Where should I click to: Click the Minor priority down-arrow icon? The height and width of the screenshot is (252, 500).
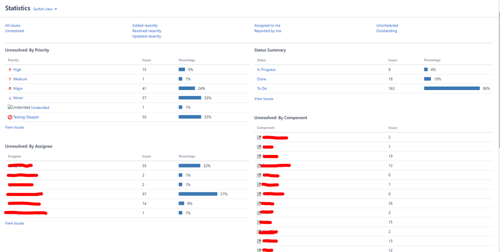[x=10, y=98]
